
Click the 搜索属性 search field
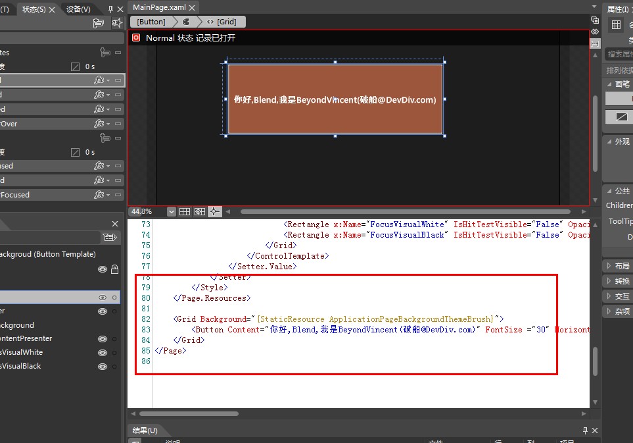(619, 54)
